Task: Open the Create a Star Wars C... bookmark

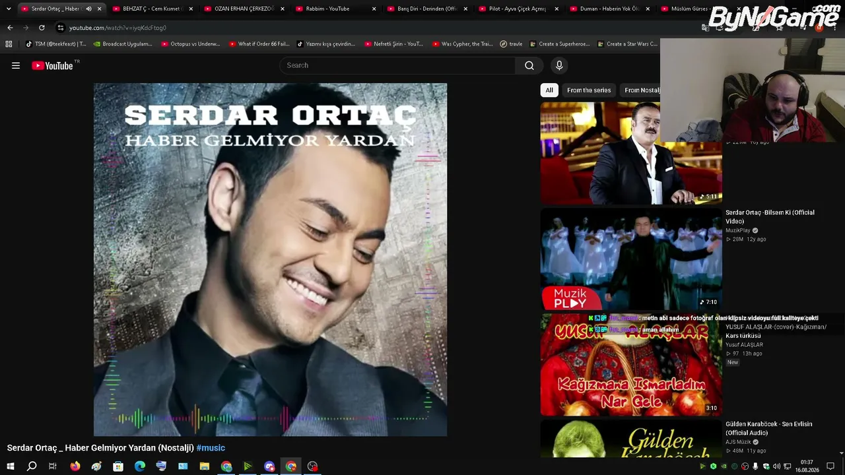Action: click(x=627, y=44)
